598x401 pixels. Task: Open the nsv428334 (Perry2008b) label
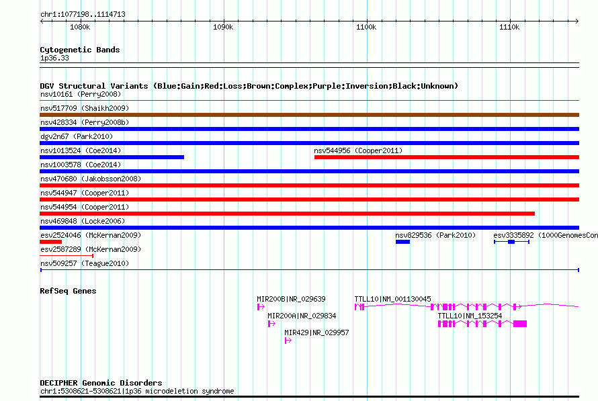point(85,122)
